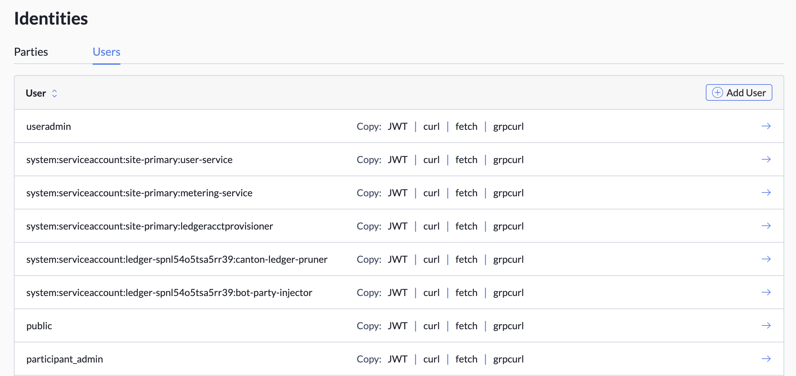This screenshot has width=796, height=376.
Task: Click the Add User button
Action: tap(739, 93)
